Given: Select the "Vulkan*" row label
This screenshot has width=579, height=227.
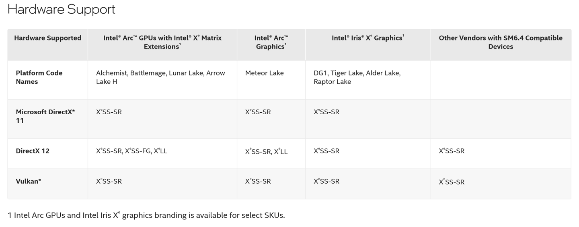Looking at the screenshot, I should click(29, 181).
